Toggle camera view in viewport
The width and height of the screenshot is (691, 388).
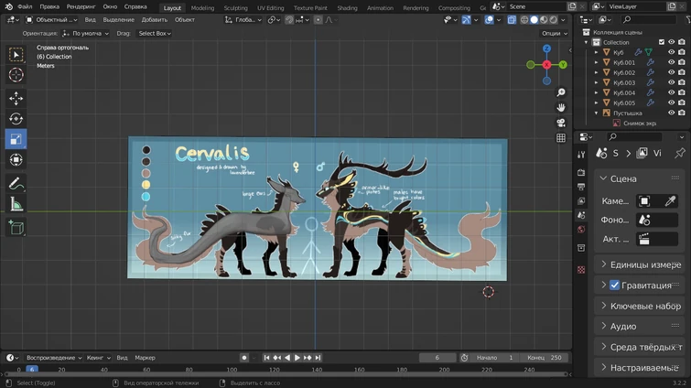(x=561, y=122)
